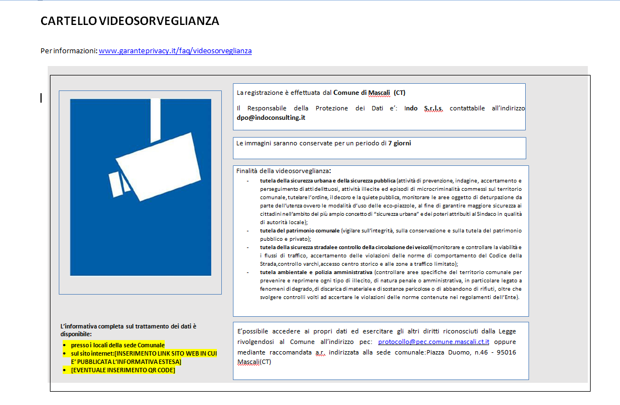Open the garanteprivacy.it videosorveglianza link

(x=175, y=50)
